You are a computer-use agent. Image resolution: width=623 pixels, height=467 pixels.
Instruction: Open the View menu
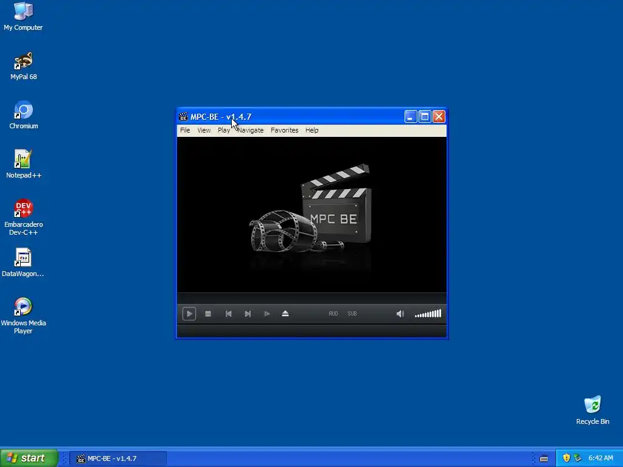pos(204,130)
